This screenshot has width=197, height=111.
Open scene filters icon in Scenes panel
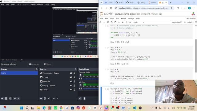10,98
